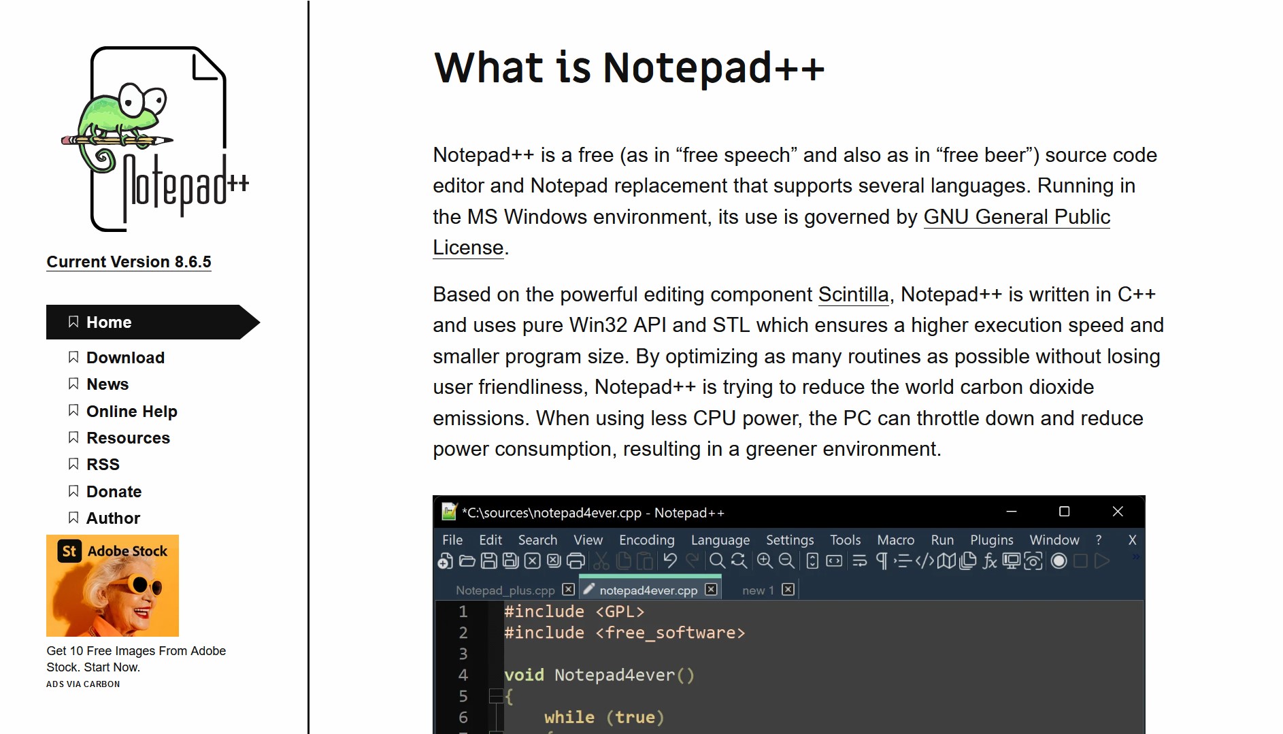1283x734 pixels.
Task: Open the Plugins menu
Action: [992, 540]
